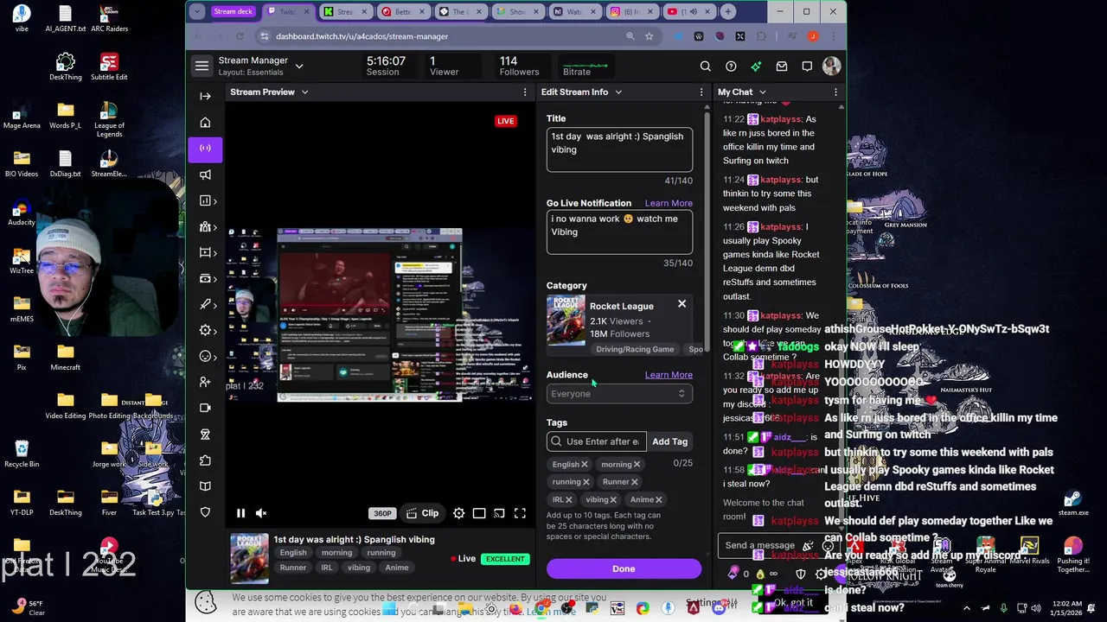Clear the Rocket League category
This screenshot has height=622, width=1107.
681,304
